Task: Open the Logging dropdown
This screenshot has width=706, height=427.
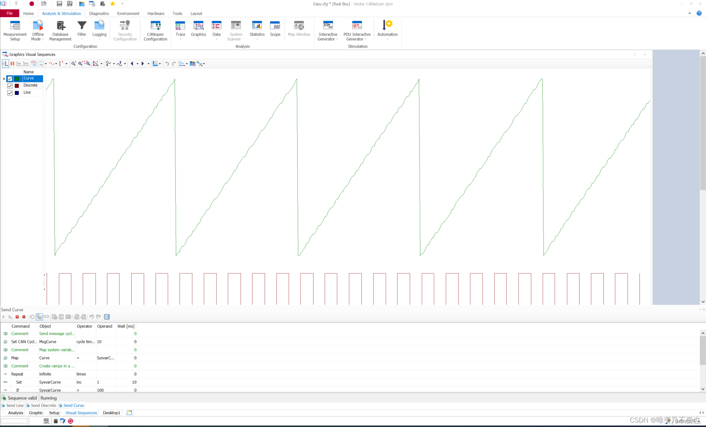Action: [99, 39]
